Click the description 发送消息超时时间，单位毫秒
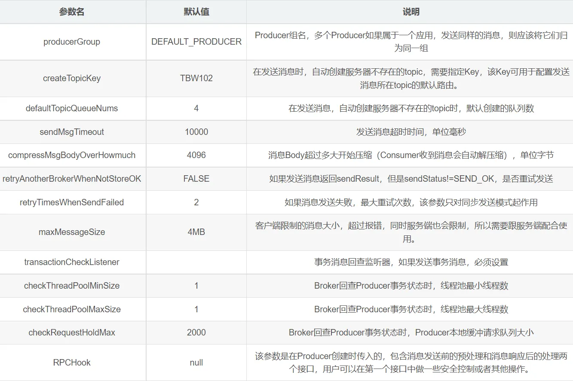 click(411, 132)
